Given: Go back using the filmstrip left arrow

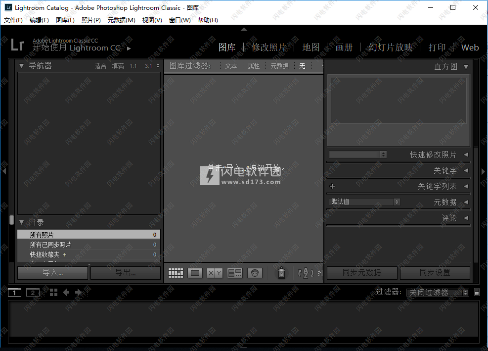Looking at the screenshot, I should click(x=66, y=293).
